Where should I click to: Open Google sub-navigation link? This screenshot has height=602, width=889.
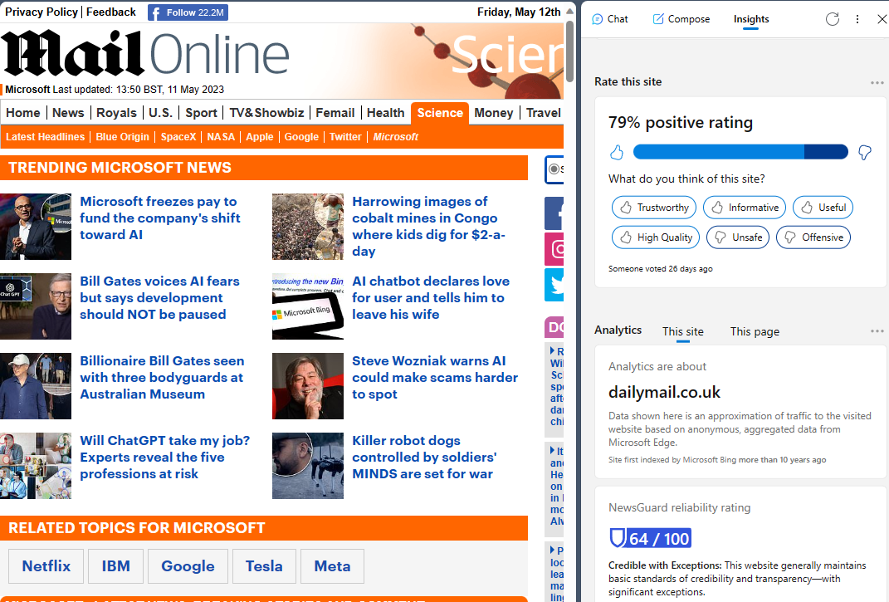[x=301, y=137]
